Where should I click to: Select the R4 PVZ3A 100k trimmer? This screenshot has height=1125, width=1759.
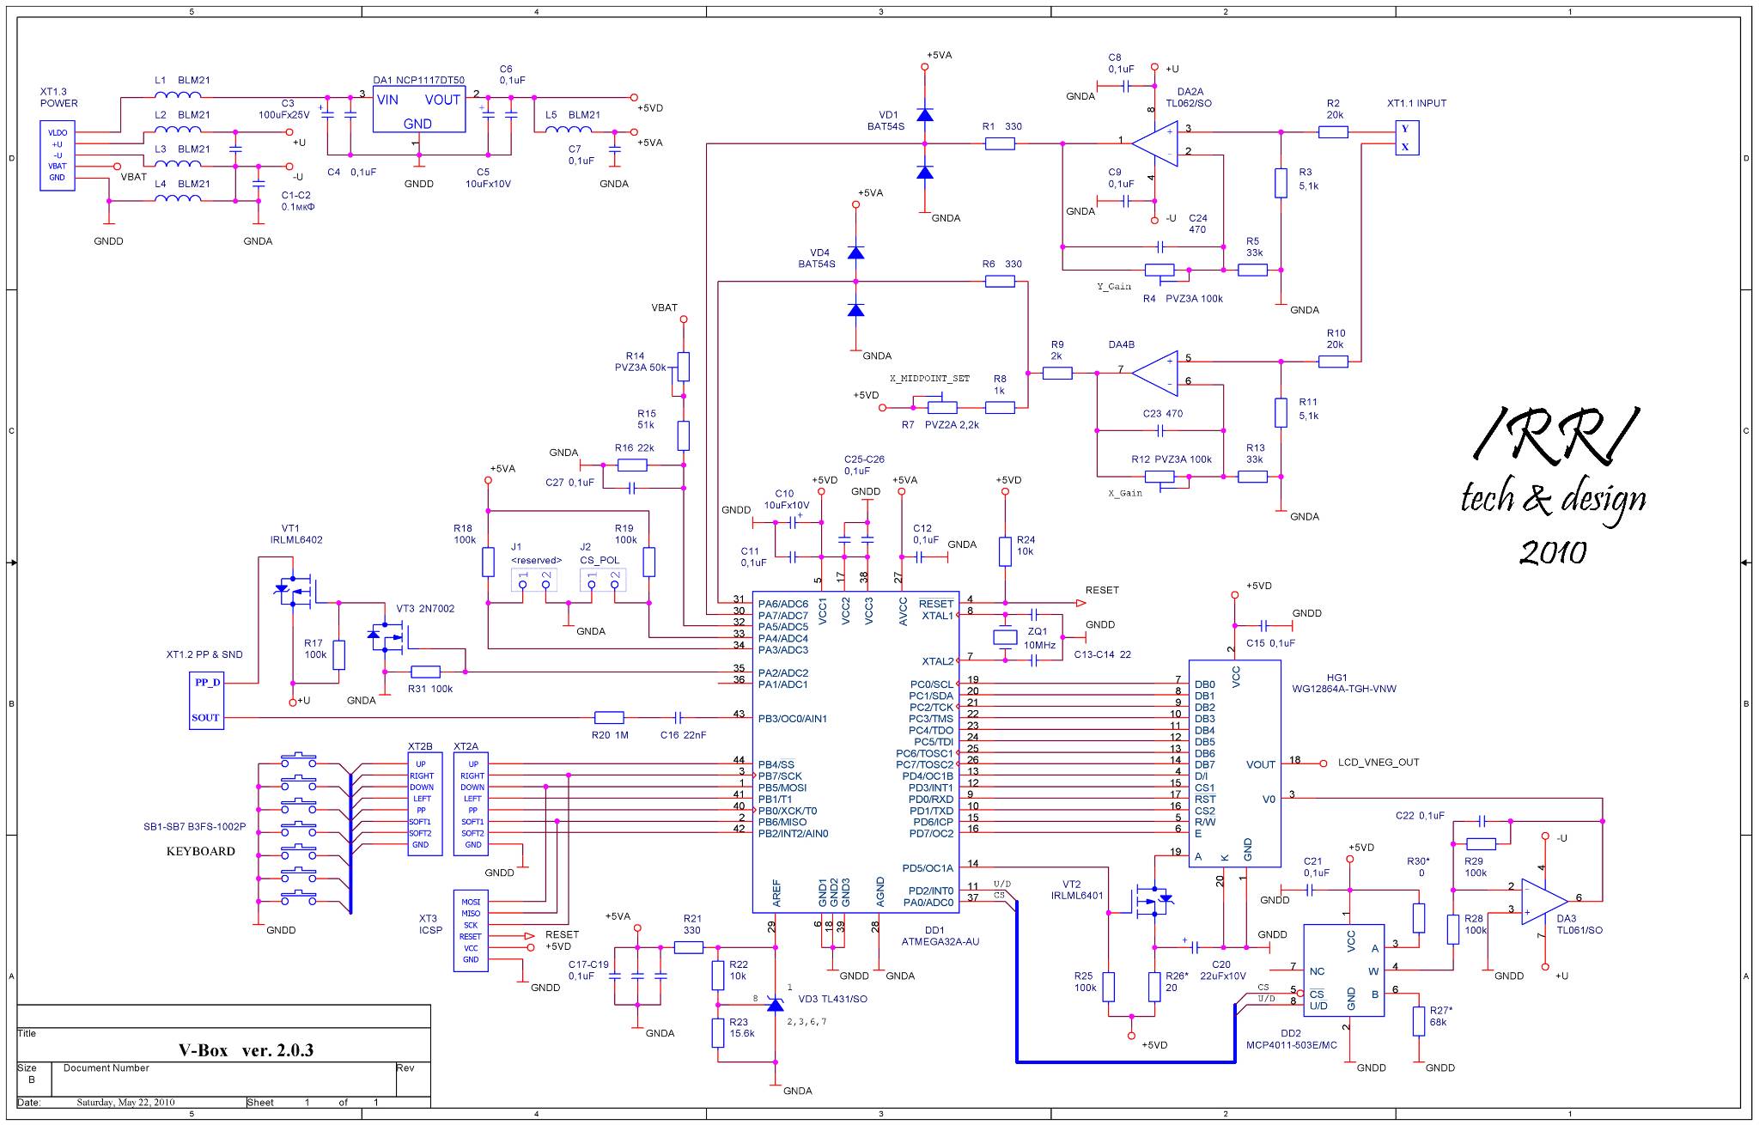(x=1160, y=271)
